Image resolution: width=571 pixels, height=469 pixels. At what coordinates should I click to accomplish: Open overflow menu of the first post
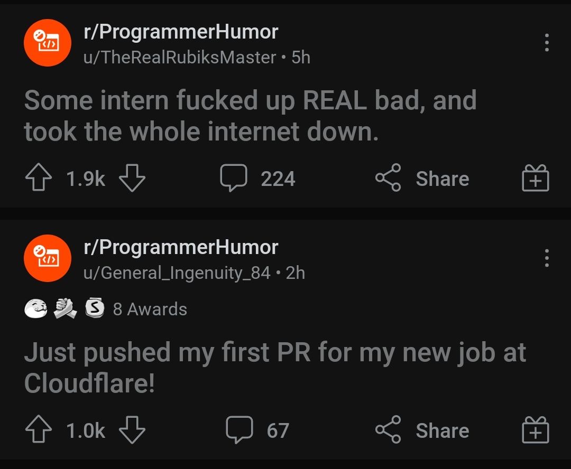[x=547, y=43]
